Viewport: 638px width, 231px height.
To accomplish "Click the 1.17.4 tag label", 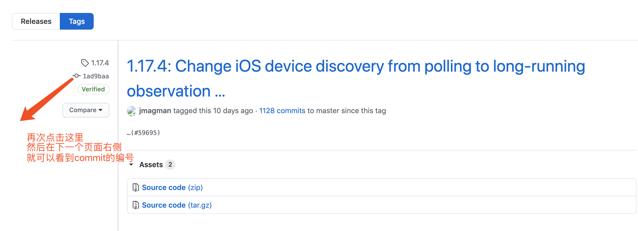I will 100,63.
